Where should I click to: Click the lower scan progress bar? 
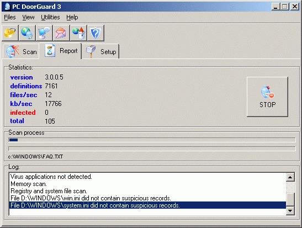tap(152, 149)
